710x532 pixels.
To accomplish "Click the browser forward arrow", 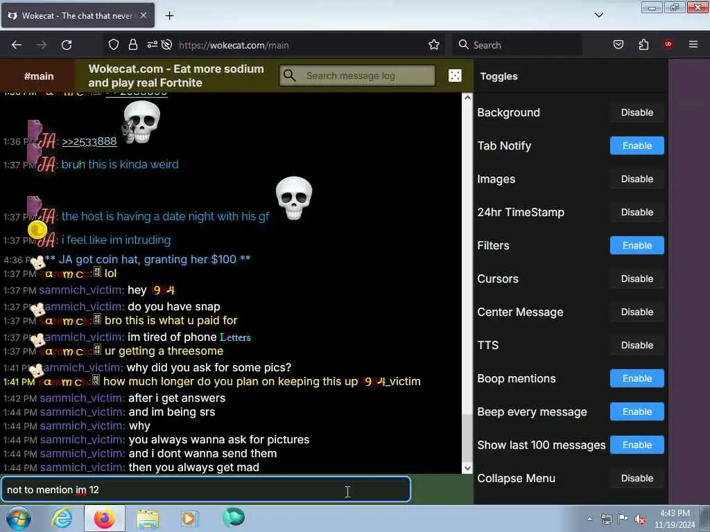I will click(x=42, y=45).
